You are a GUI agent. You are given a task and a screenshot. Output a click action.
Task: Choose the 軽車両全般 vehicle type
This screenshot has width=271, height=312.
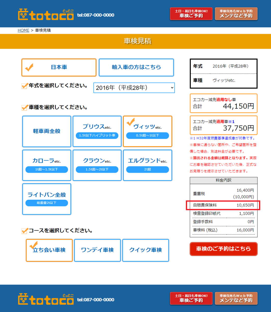tap(47, 131)
